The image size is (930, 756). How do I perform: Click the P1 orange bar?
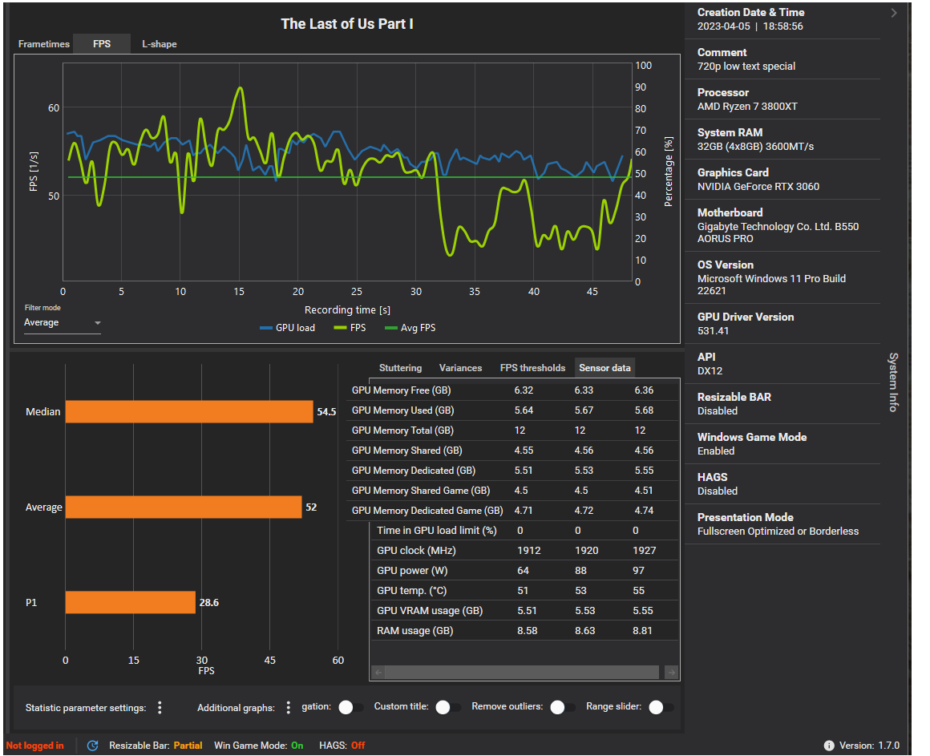[131, 602]
